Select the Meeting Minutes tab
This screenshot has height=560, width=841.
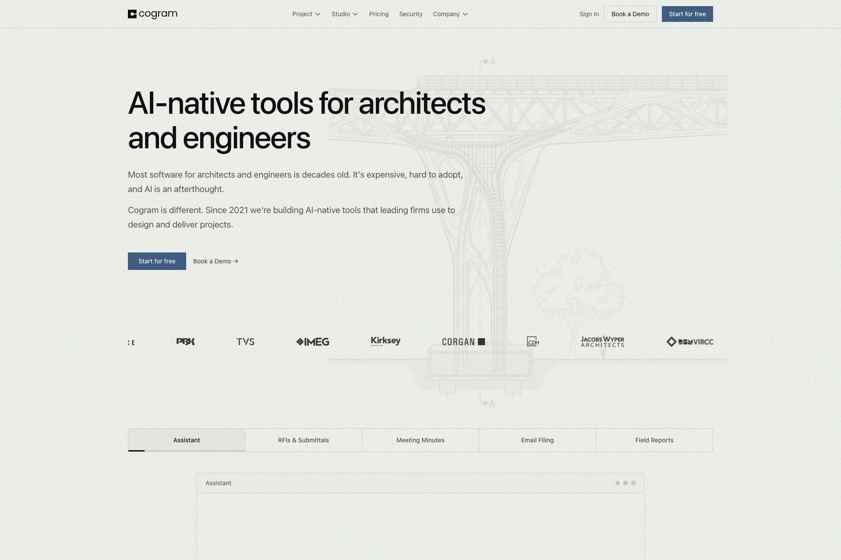(420, 440)
